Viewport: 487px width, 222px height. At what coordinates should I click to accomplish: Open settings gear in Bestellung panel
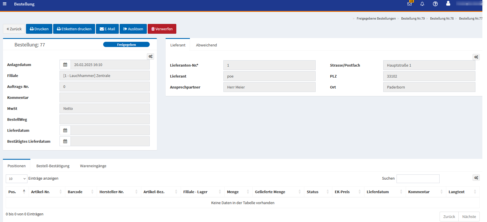(151, 57)
